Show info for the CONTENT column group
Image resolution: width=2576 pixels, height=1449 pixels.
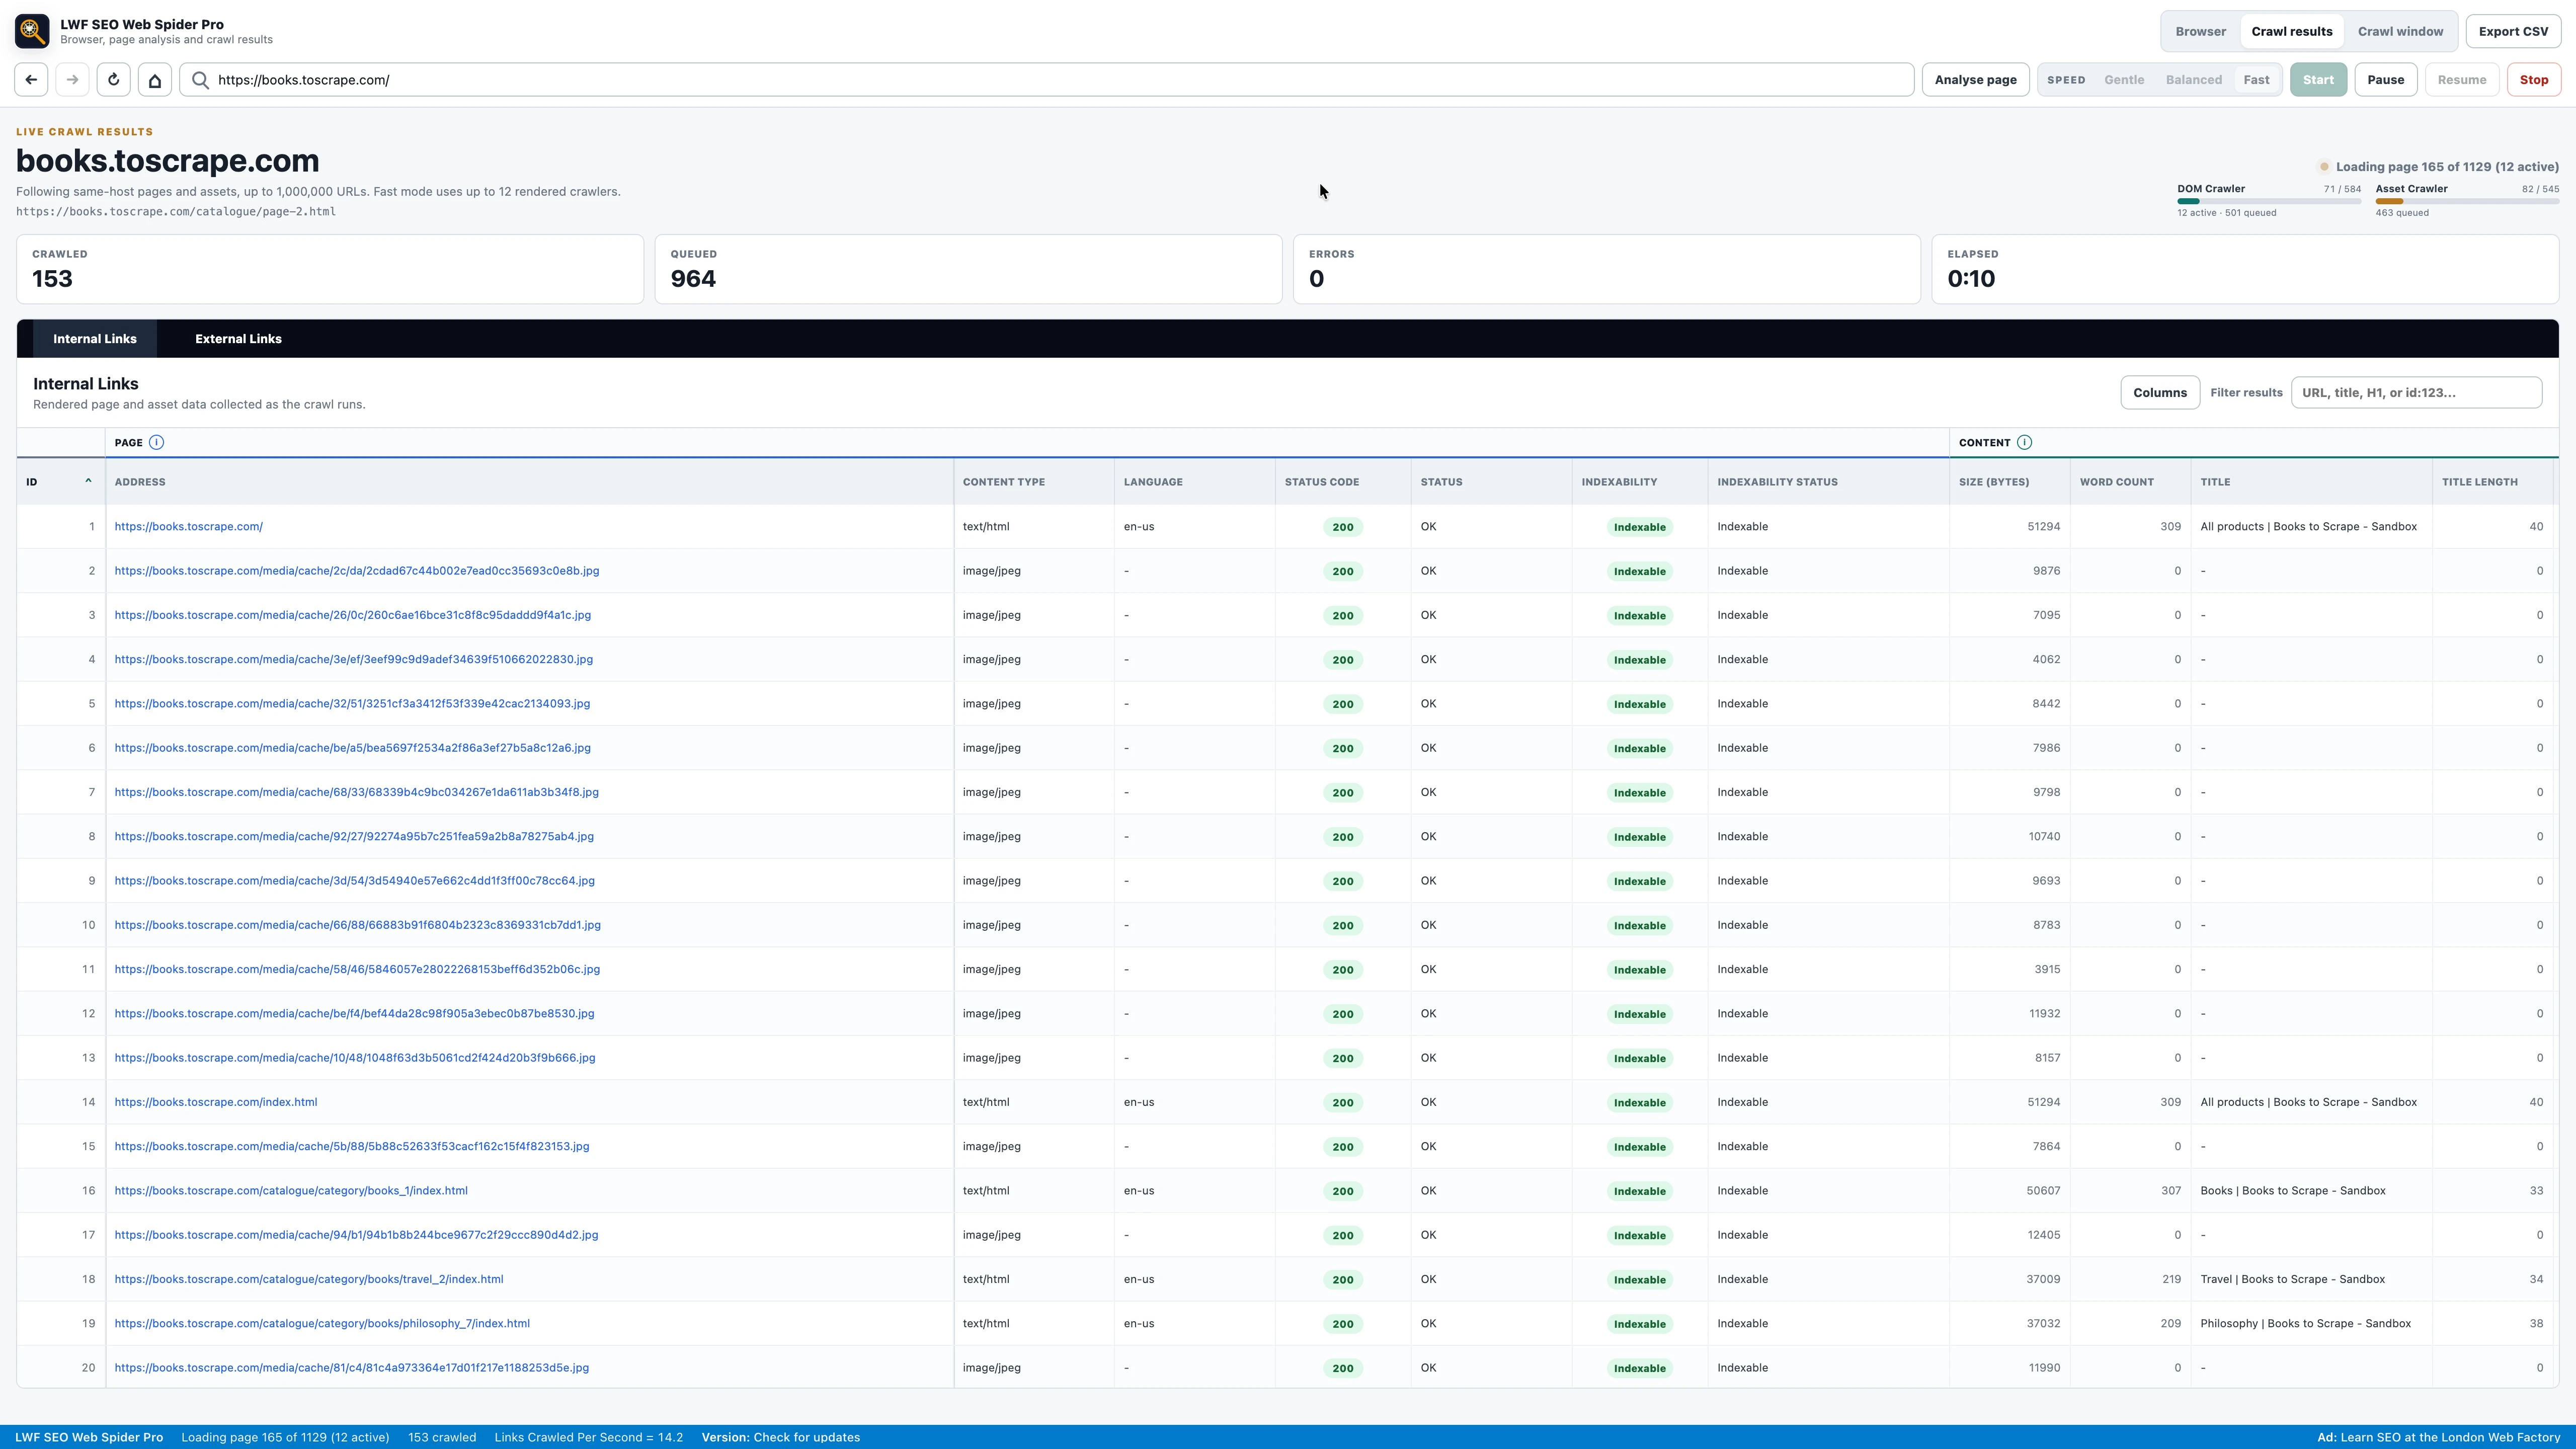[2024, 442]
